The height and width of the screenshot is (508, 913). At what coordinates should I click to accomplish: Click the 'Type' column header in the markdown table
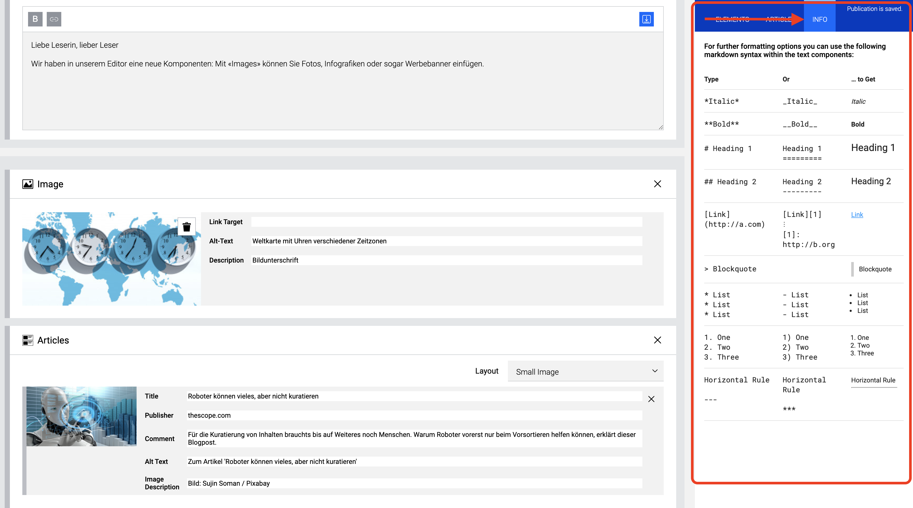point(711,79)
